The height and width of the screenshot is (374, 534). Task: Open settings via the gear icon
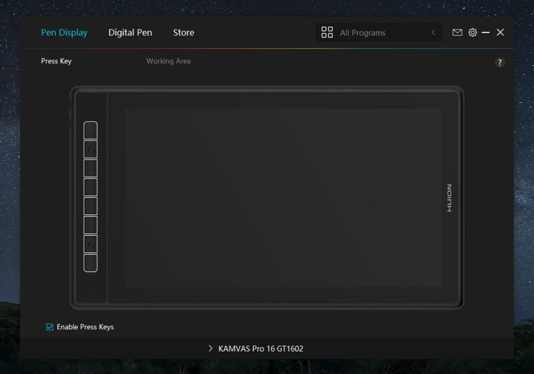[473, 32]
